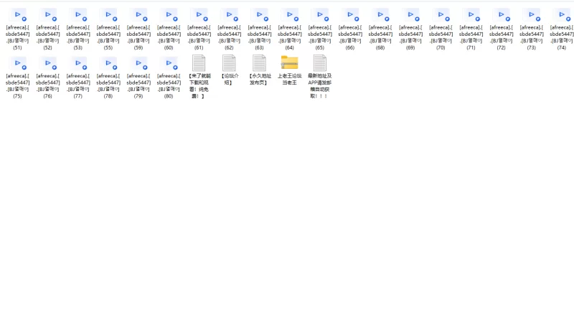Click the video file labeled (68)

tap(380, 29)
